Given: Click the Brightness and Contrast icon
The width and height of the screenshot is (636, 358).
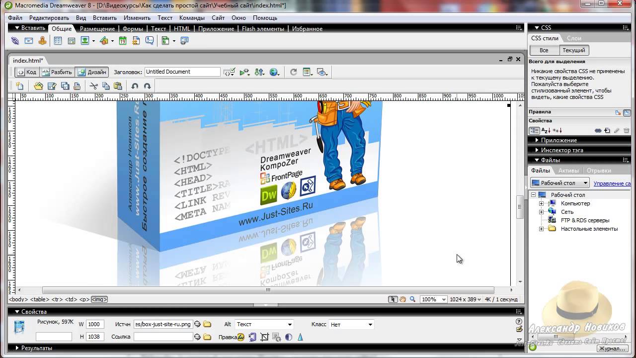Looking at the screenshot, I should point(289,337).
